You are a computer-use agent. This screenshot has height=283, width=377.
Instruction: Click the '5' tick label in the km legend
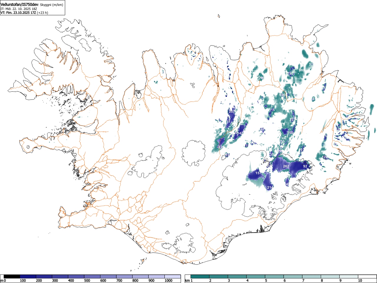tap(266, 281)
